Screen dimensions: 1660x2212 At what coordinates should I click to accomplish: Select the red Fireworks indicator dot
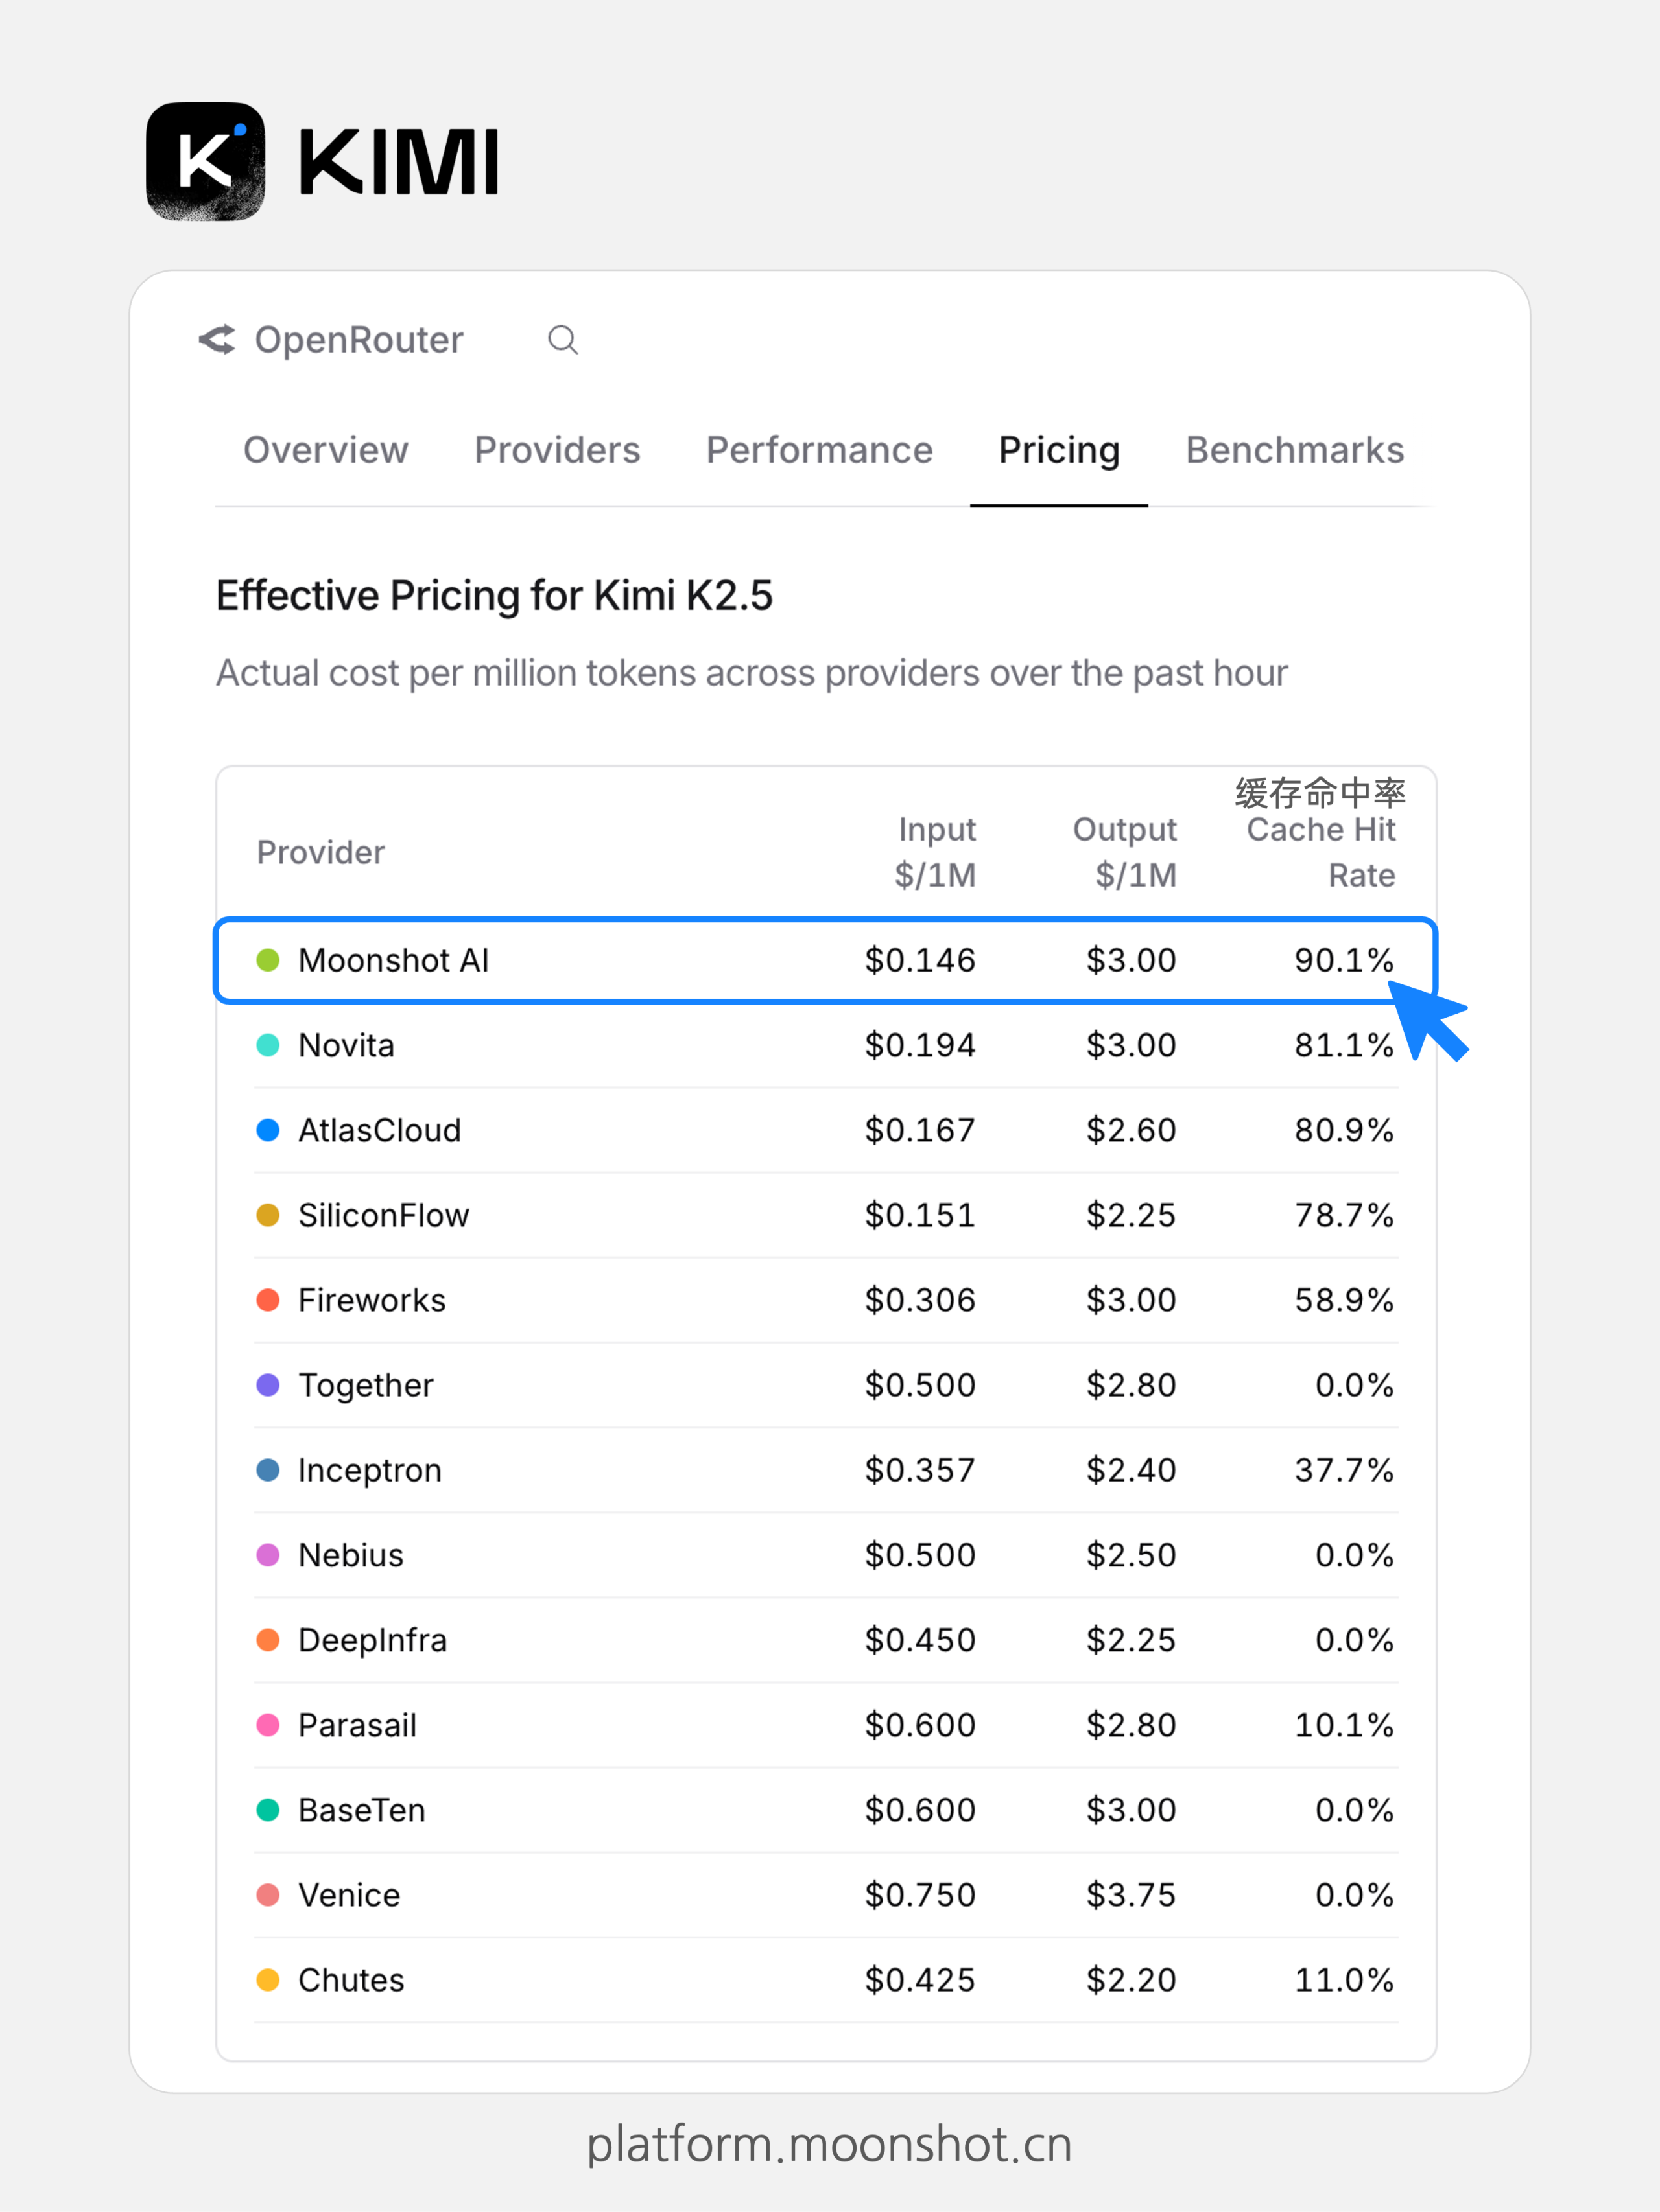click(x=269, y=1300)
